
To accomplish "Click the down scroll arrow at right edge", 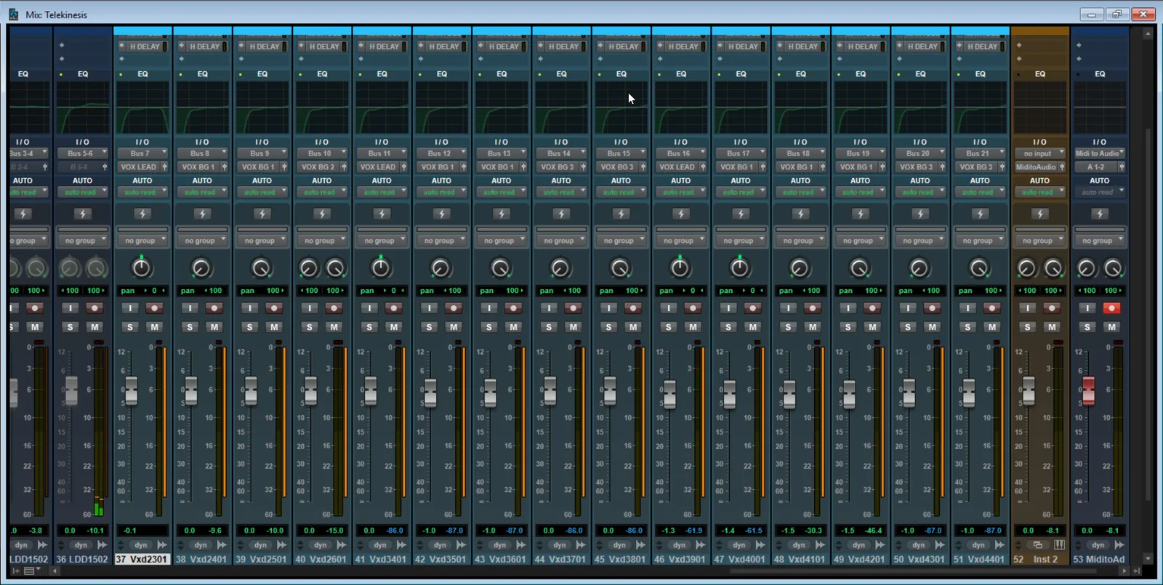I will (1148, 558).
